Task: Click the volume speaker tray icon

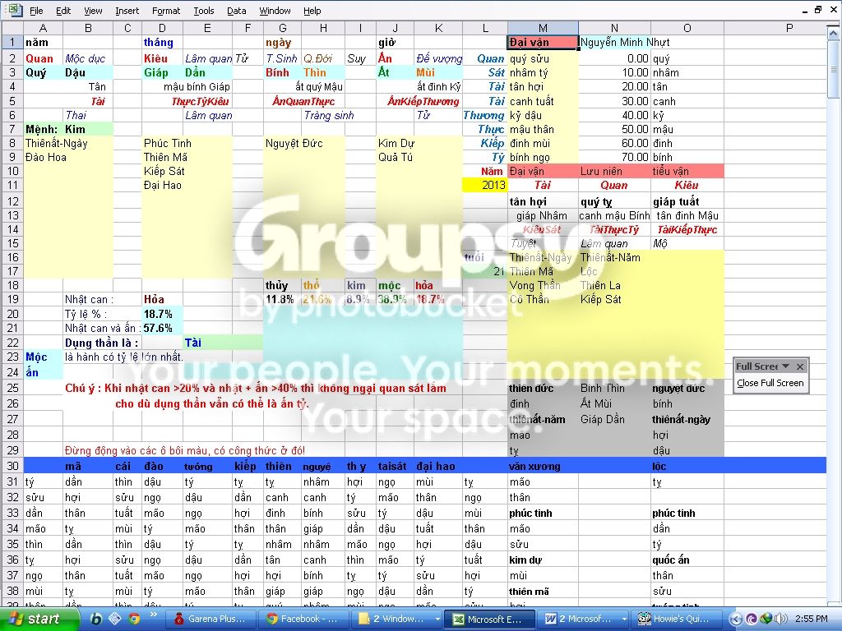Action: click(x=781, y=619)
